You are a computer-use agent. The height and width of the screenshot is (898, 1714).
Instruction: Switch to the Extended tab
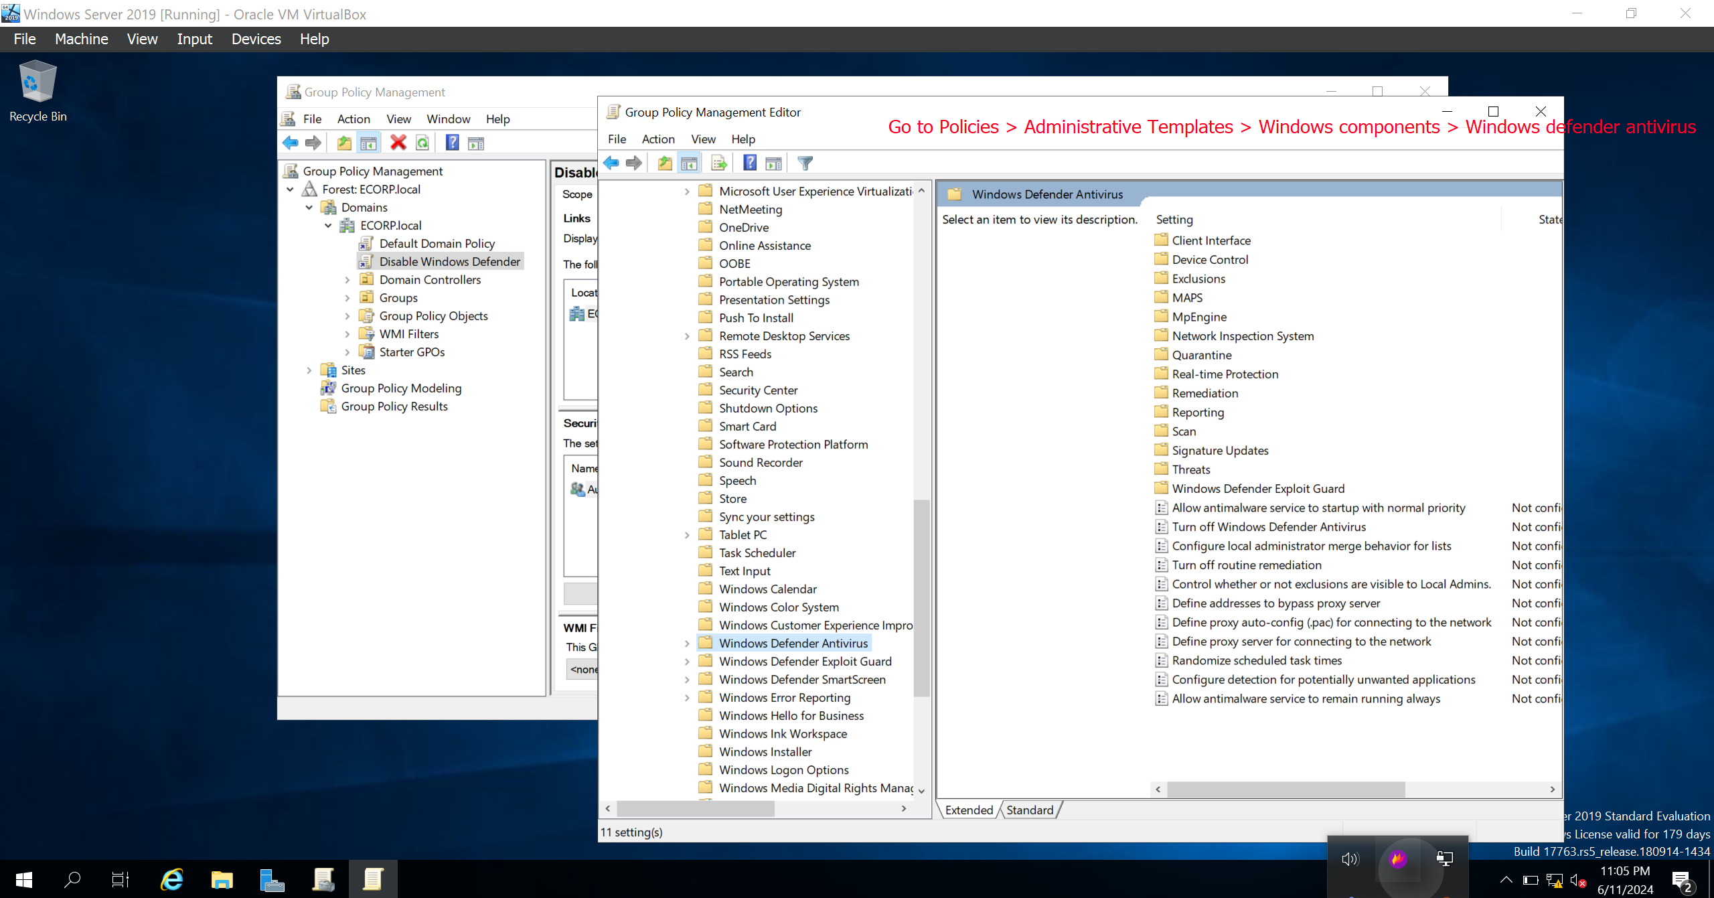969,810
